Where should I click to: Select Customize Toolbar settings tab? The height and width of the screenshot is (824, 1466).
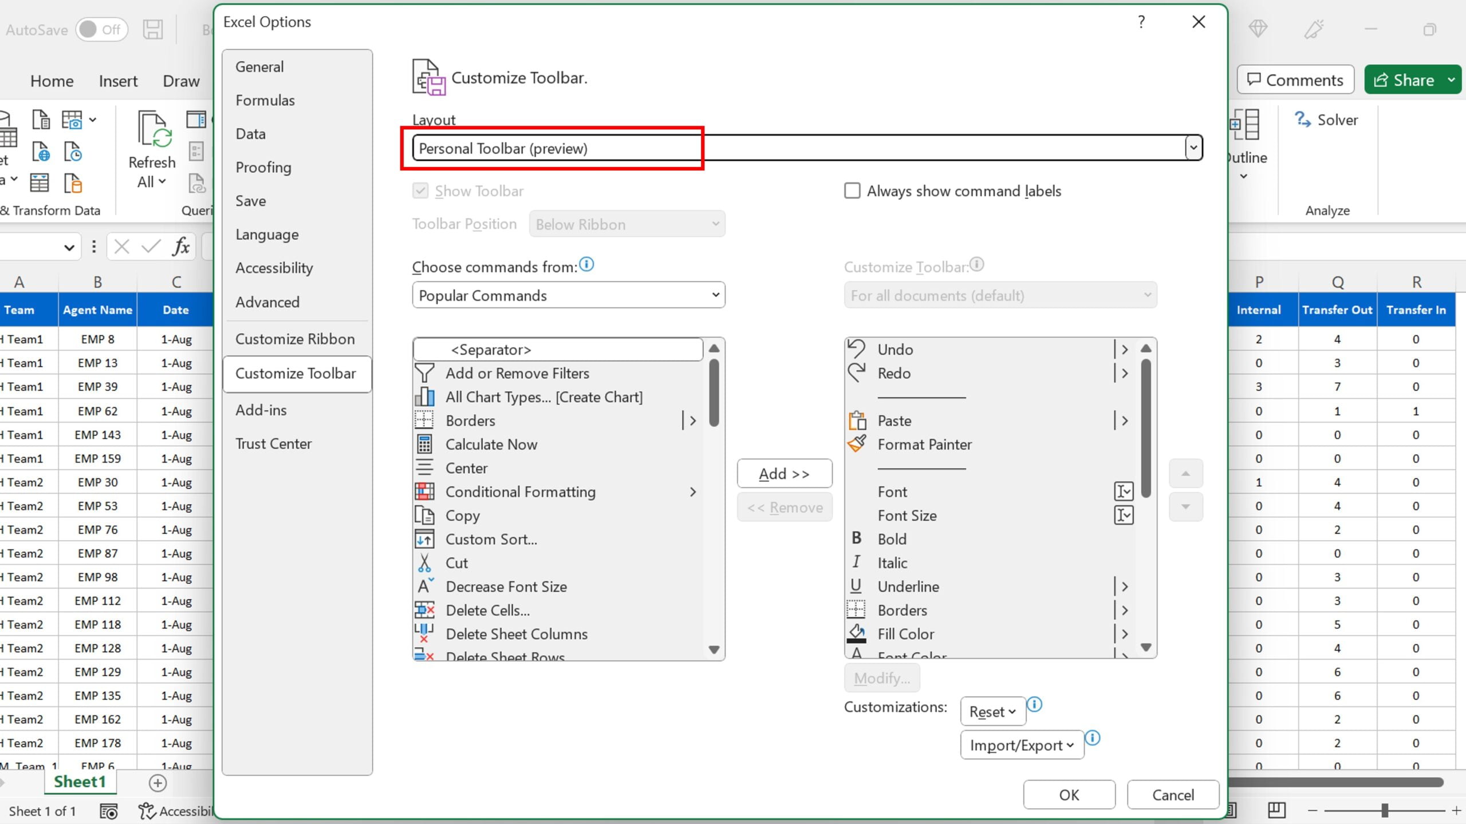[295, 373]
